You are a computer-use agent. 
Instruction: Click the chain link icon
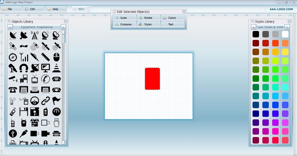(45, 101)
